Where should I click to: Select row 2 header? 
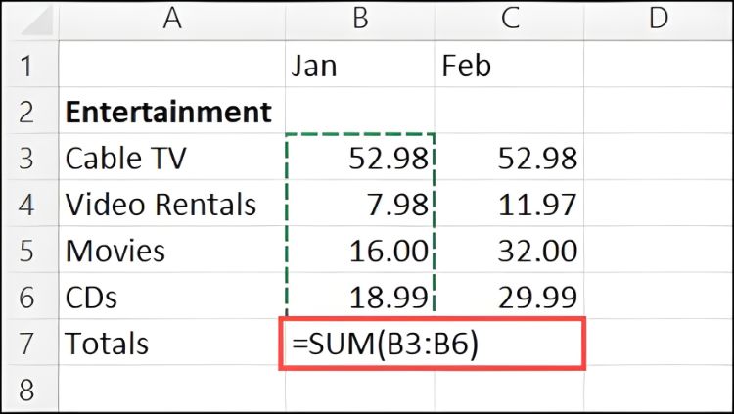tap(29, 111)
